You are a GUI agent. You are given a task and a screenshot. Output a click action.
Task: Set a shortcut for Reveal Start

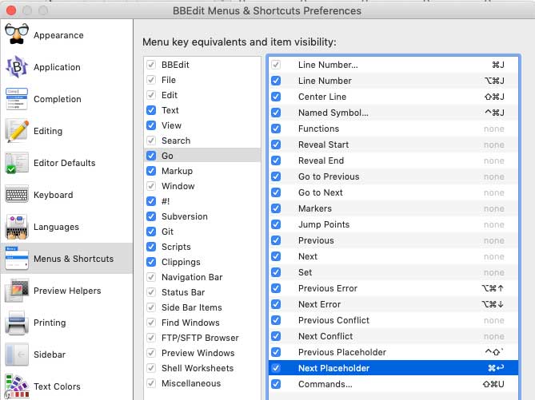(493, 145)
